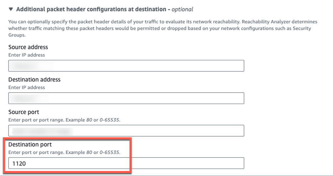Click the port range hint under Destination port
The height and width of the screenshot is (176, 333).
point(64,153)
